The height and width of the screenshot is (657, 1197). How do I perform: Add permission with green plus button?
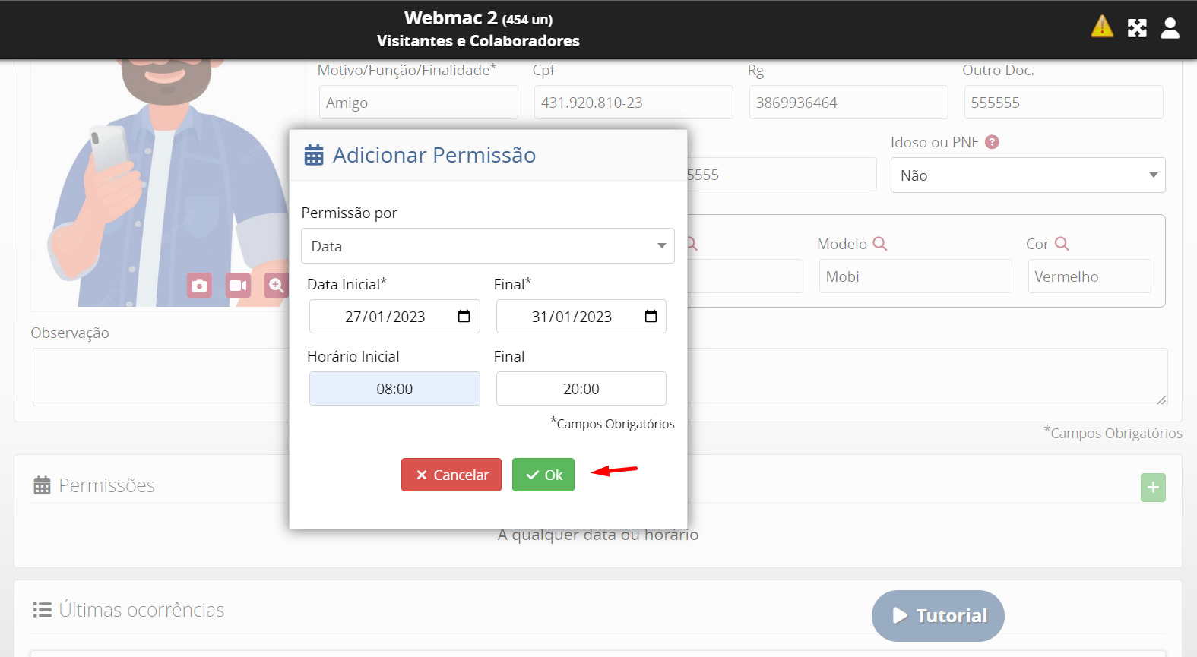point(1153,488)
